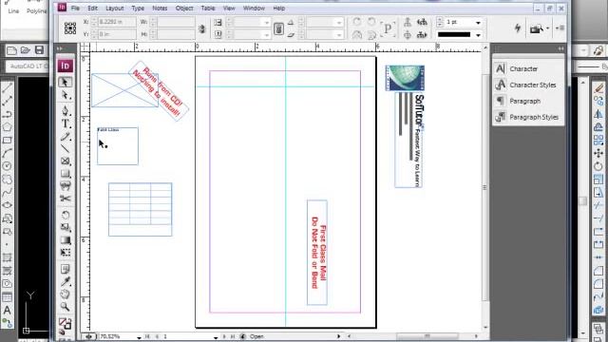Open the Help menu
This screenshot has width=608, height=342.
click(x=278, y=9)
